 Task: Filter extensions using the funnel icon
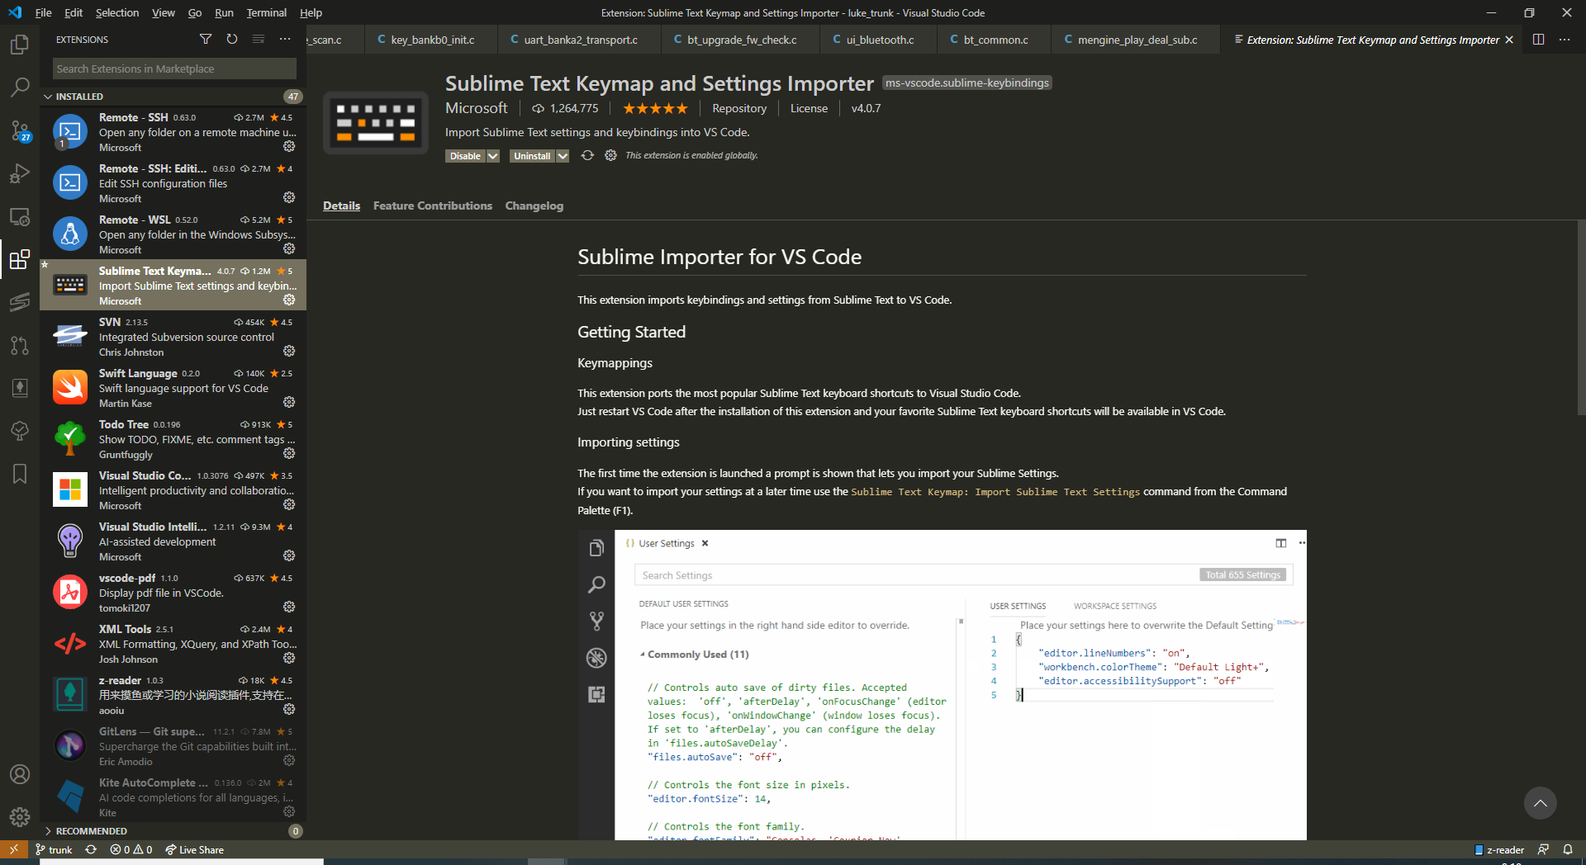pyautogui.click(x=206, y=39)
